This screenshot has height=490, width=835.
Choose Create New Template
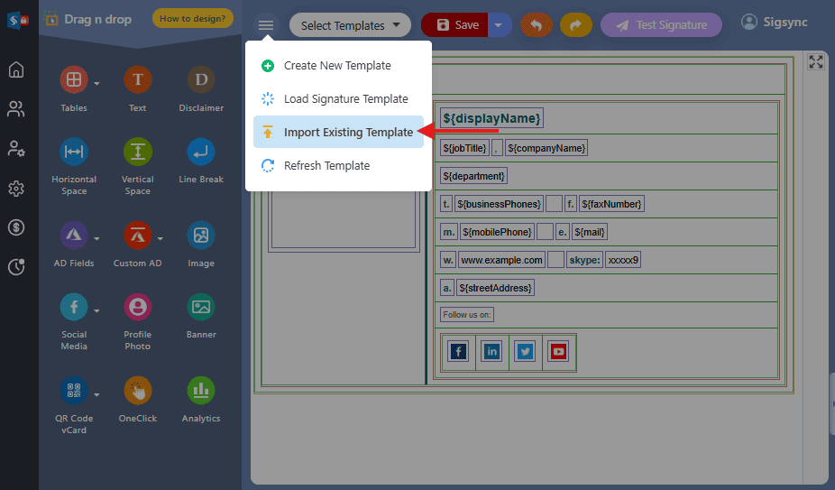[338, 66]
